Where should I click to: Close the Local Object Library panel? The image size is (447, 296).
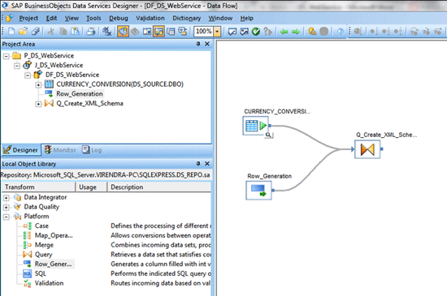tap(207, 164)
